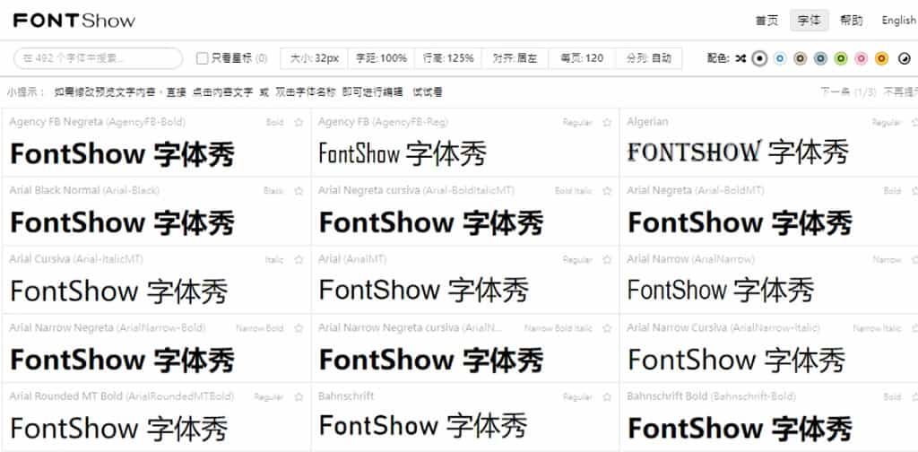The image size is (918, 452).
Task: Open the 分列: 自动 columns dropdown
Action: [649, 58]
